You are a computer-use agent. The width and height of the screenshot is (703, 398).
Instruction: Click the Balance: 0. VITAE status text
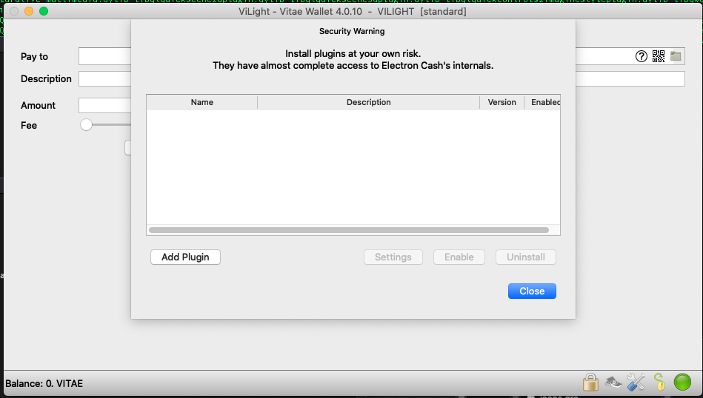pos(44,384)
